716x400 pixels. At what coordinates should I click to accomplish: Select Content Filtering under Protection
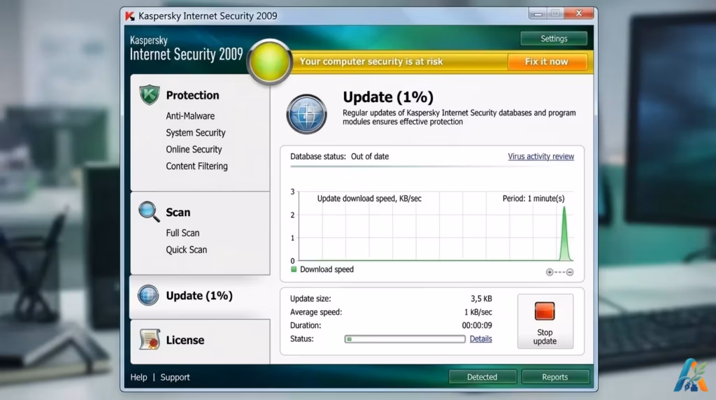pos(196,166)
